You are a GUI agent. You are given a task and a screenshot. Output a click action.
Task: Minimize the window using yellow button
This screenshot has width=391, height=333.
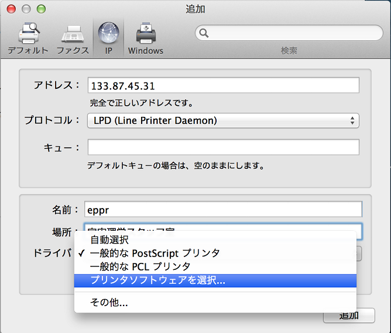pos(28,9)
